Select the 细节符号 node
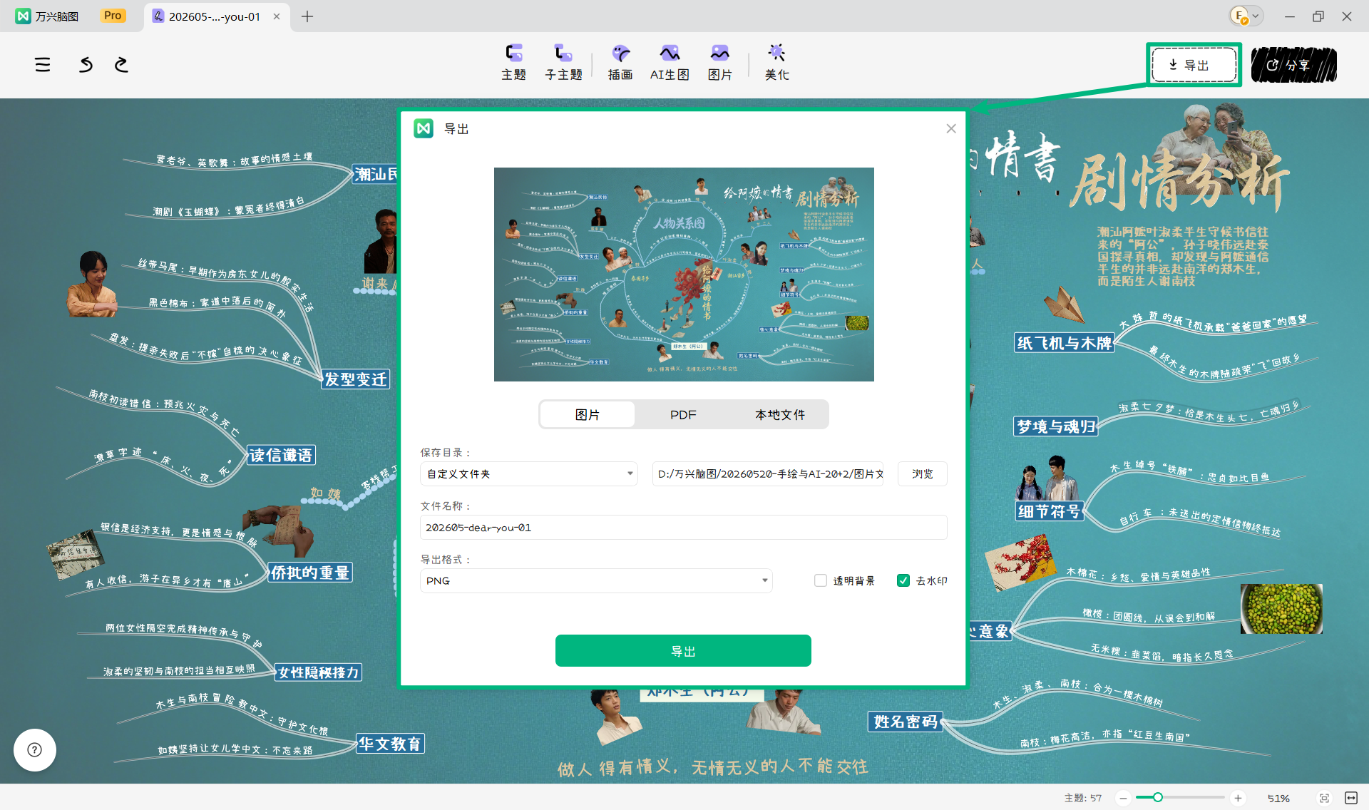Image resolution: width=1369 pixels, height=810 pixels. click(x=1050, y=511)
